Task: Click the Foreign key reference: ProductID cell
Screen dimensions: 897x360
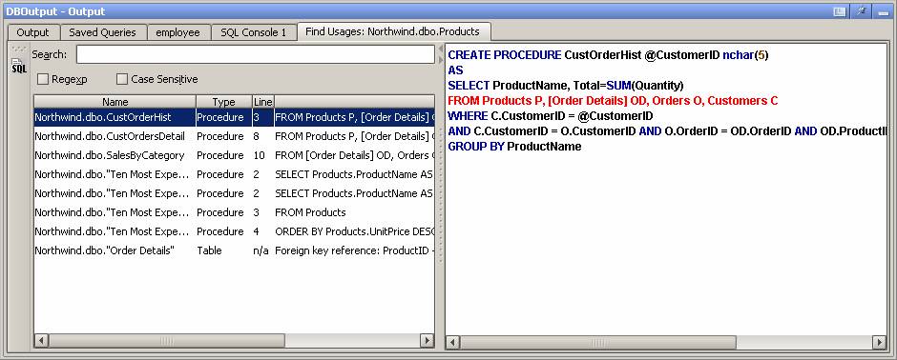Action: (354, 250)
